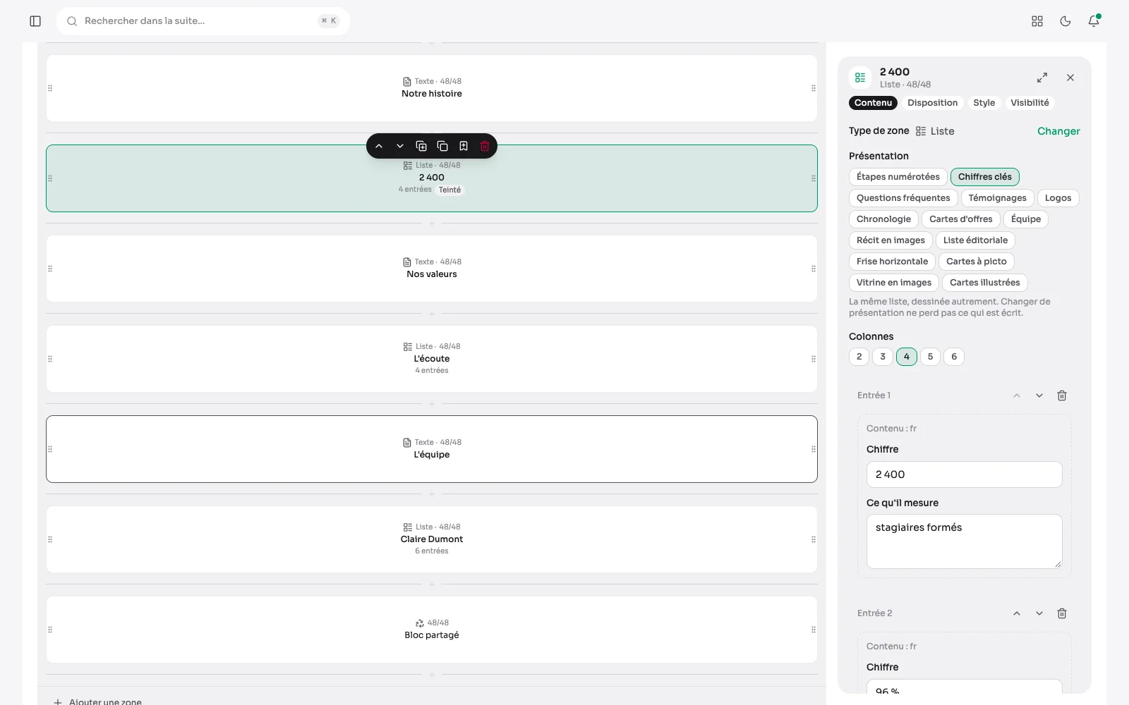Viewport: 1129px width, 705px height.
Task: Move selected zone down in floating toolbar
Action: (x=400, y=146)
